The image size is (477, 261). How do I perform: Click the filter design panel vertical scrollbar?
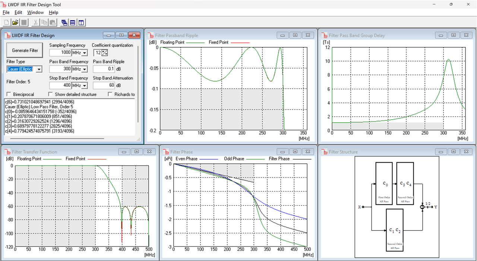coord(138,84)
